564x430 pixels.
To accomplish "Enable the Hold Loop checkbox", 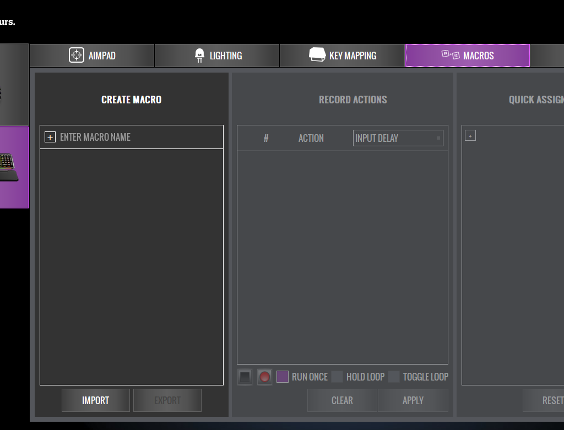I will coord(337,377).
